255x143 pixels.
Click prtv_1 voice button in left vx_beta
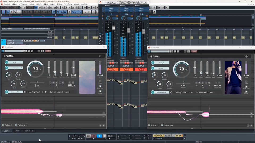16,62
